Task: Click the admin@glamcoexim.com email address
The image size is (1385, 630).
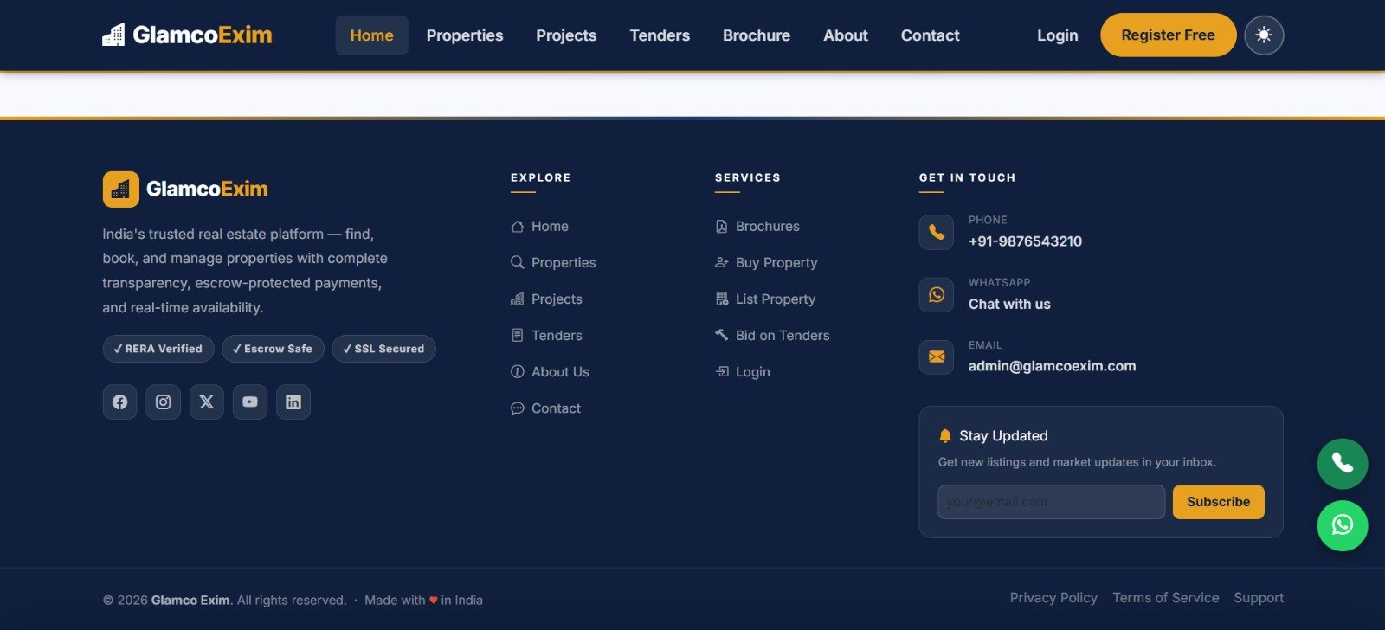Action: (1052, 366)
